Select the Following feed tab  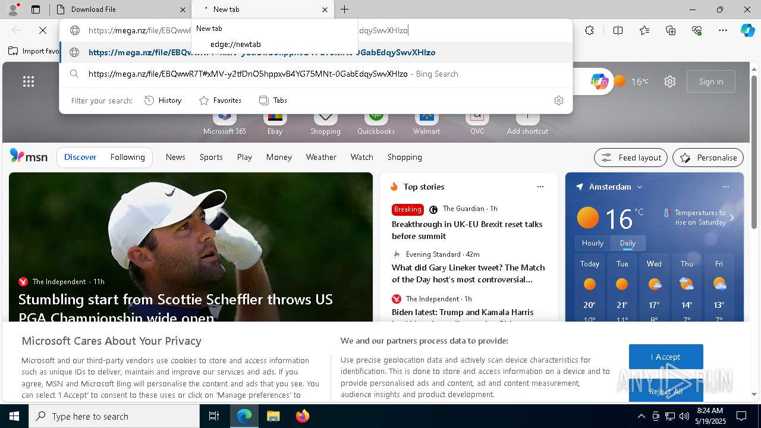pyautogui.click(x=127, y=157)
